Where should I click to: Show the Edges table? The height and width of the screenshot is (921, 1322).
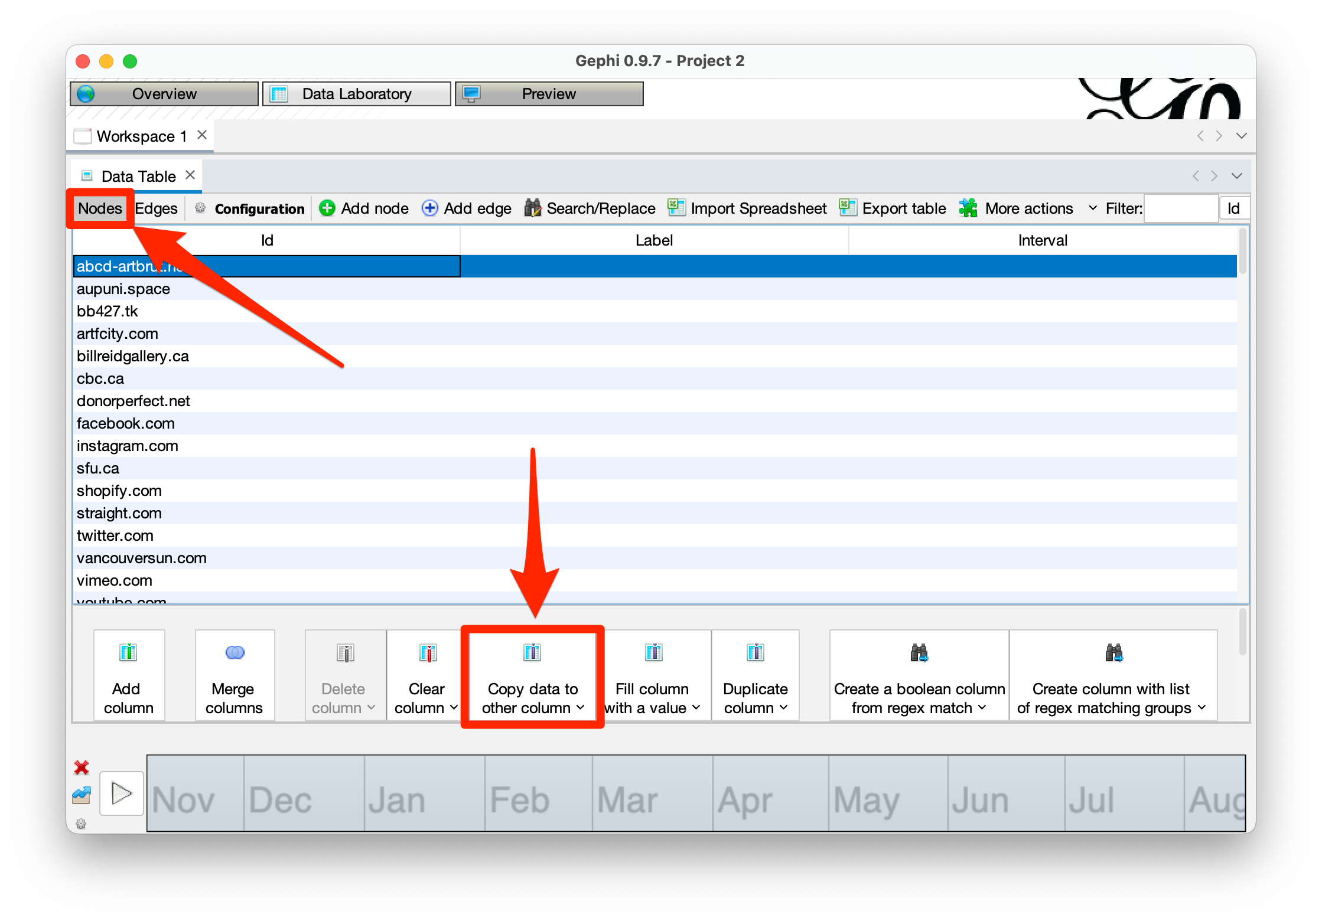coord(157,208)
